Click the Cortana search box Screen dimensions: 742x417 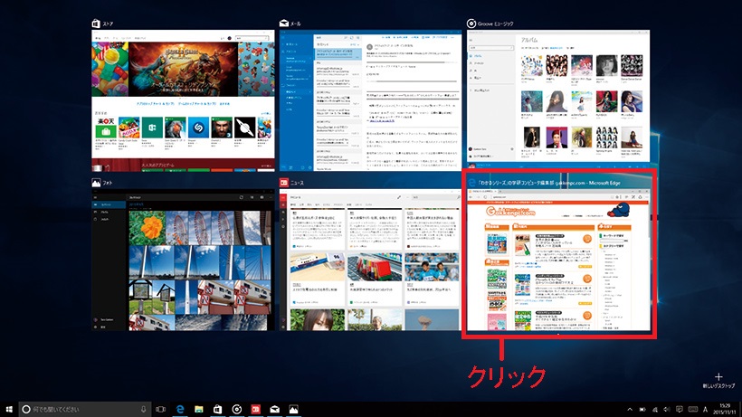point(85,409)
